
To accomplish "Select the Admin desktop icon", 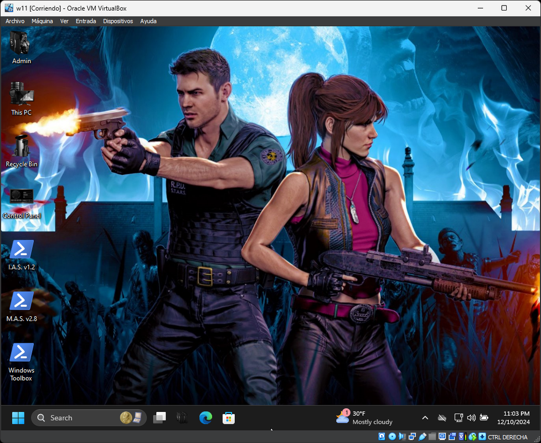I will tap(22, 47).
